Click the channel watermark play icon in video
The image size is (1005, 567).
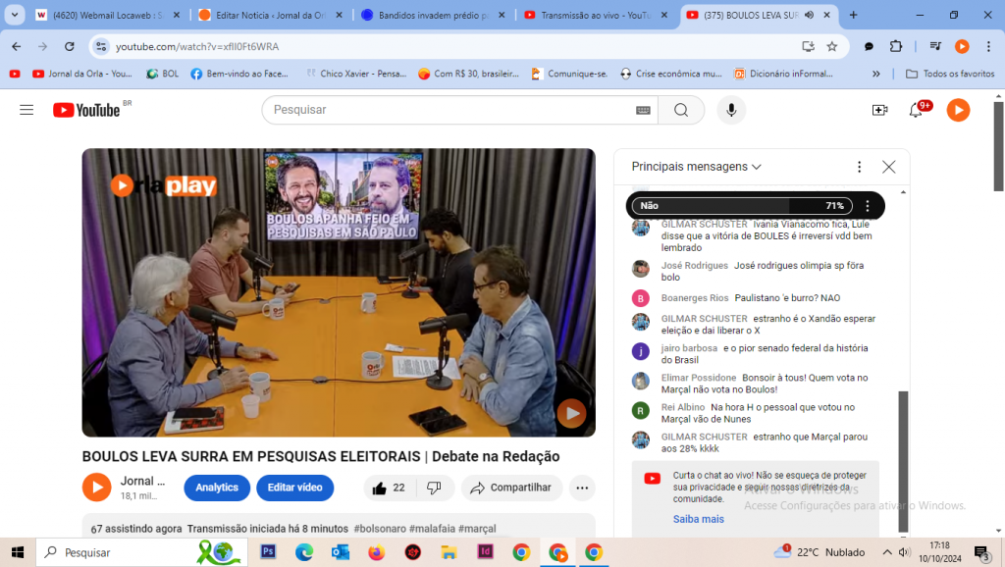[x=572, y=413]
